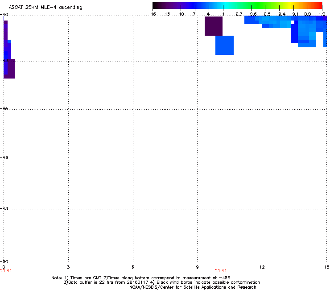Pick the black end of the colorbar
330x290 pixels.
[156, 5]
